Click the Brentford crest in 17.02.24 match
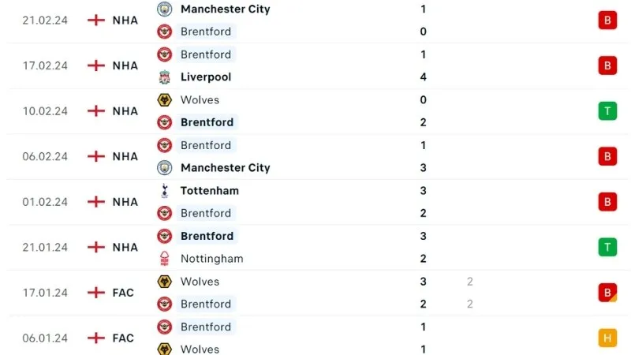Screen dimensions: 631x355 165,54
